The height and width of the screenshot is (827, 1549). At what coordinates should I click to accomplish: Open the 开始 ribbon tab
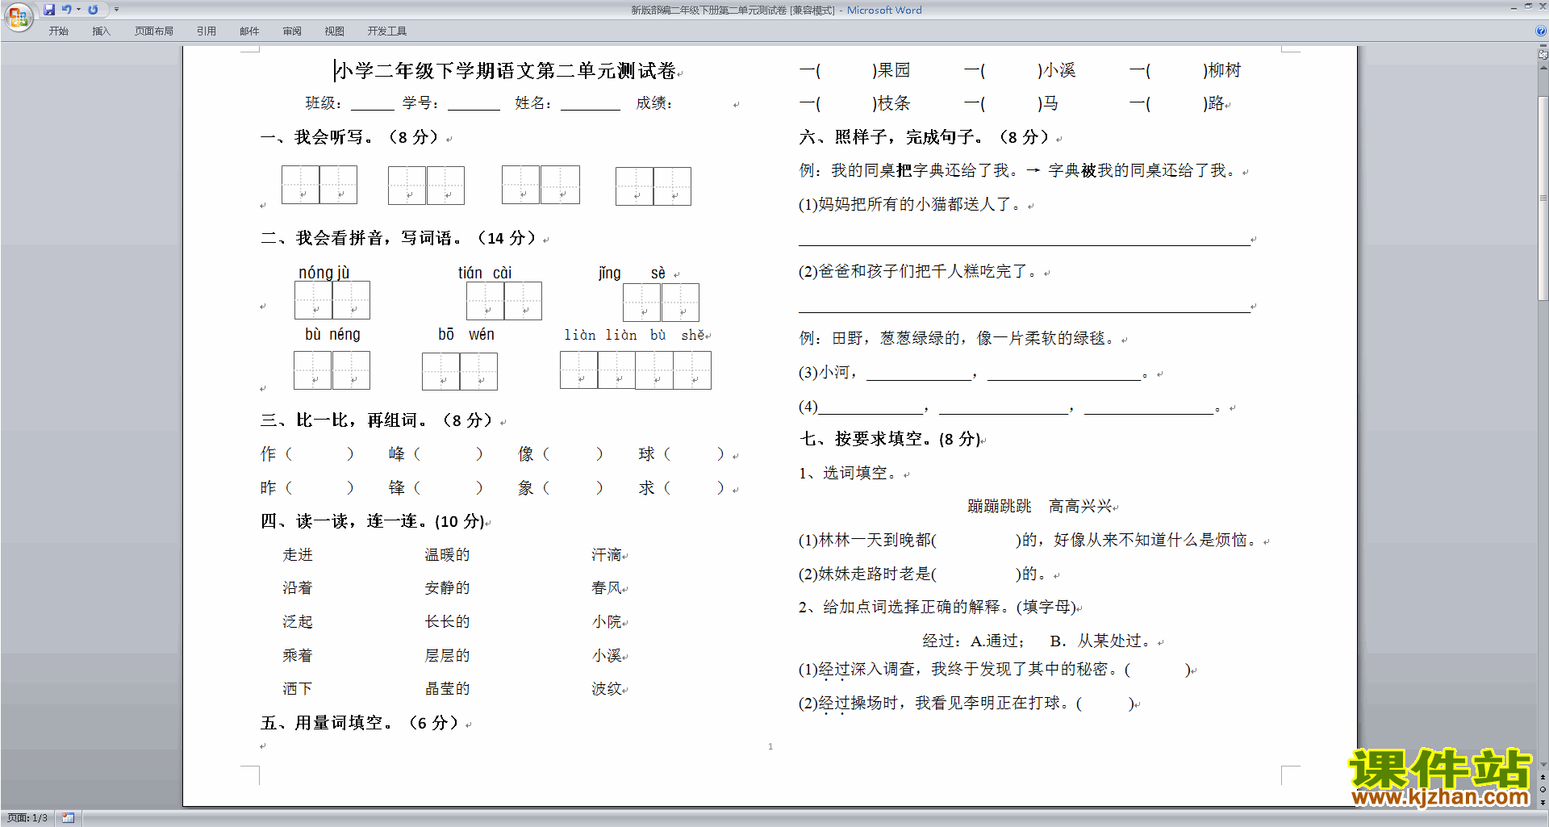pos(58,31)
